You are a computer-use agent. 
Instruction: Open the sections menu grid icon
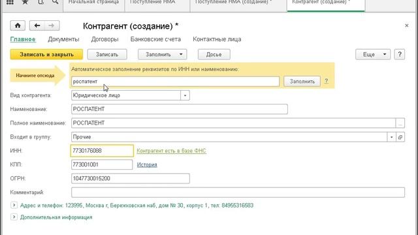(x=10, y=2)
